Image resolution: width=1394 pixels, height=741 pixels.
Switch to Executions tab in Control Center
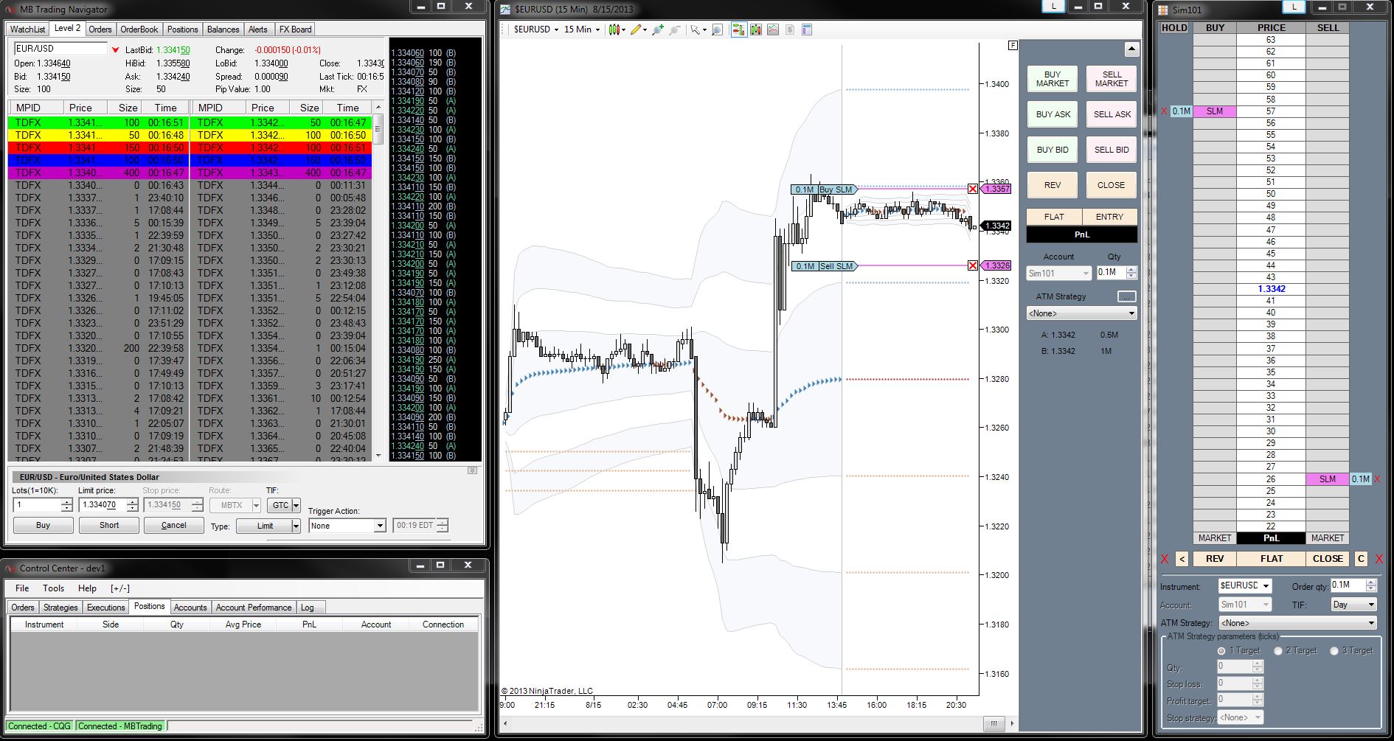[105, 608]
